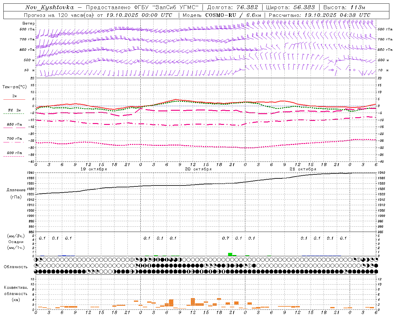Click the tallest green precipitation bar
This screenshot has width=394, height=315.
(230, 254)
